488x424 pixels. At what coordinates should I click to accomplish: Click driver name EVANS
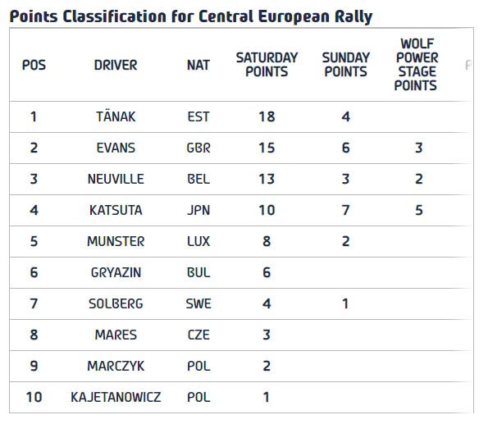tap(116, 148)
